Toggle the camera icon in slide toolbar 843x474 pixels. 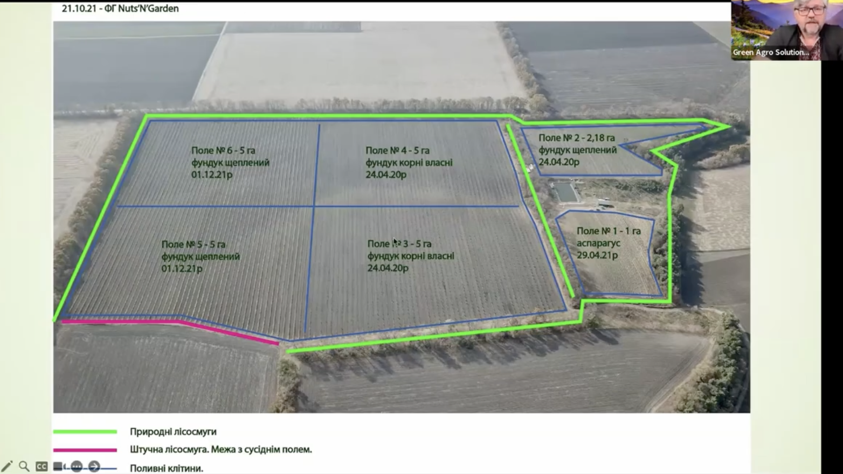pyautogui.click(x=59, y=466)
